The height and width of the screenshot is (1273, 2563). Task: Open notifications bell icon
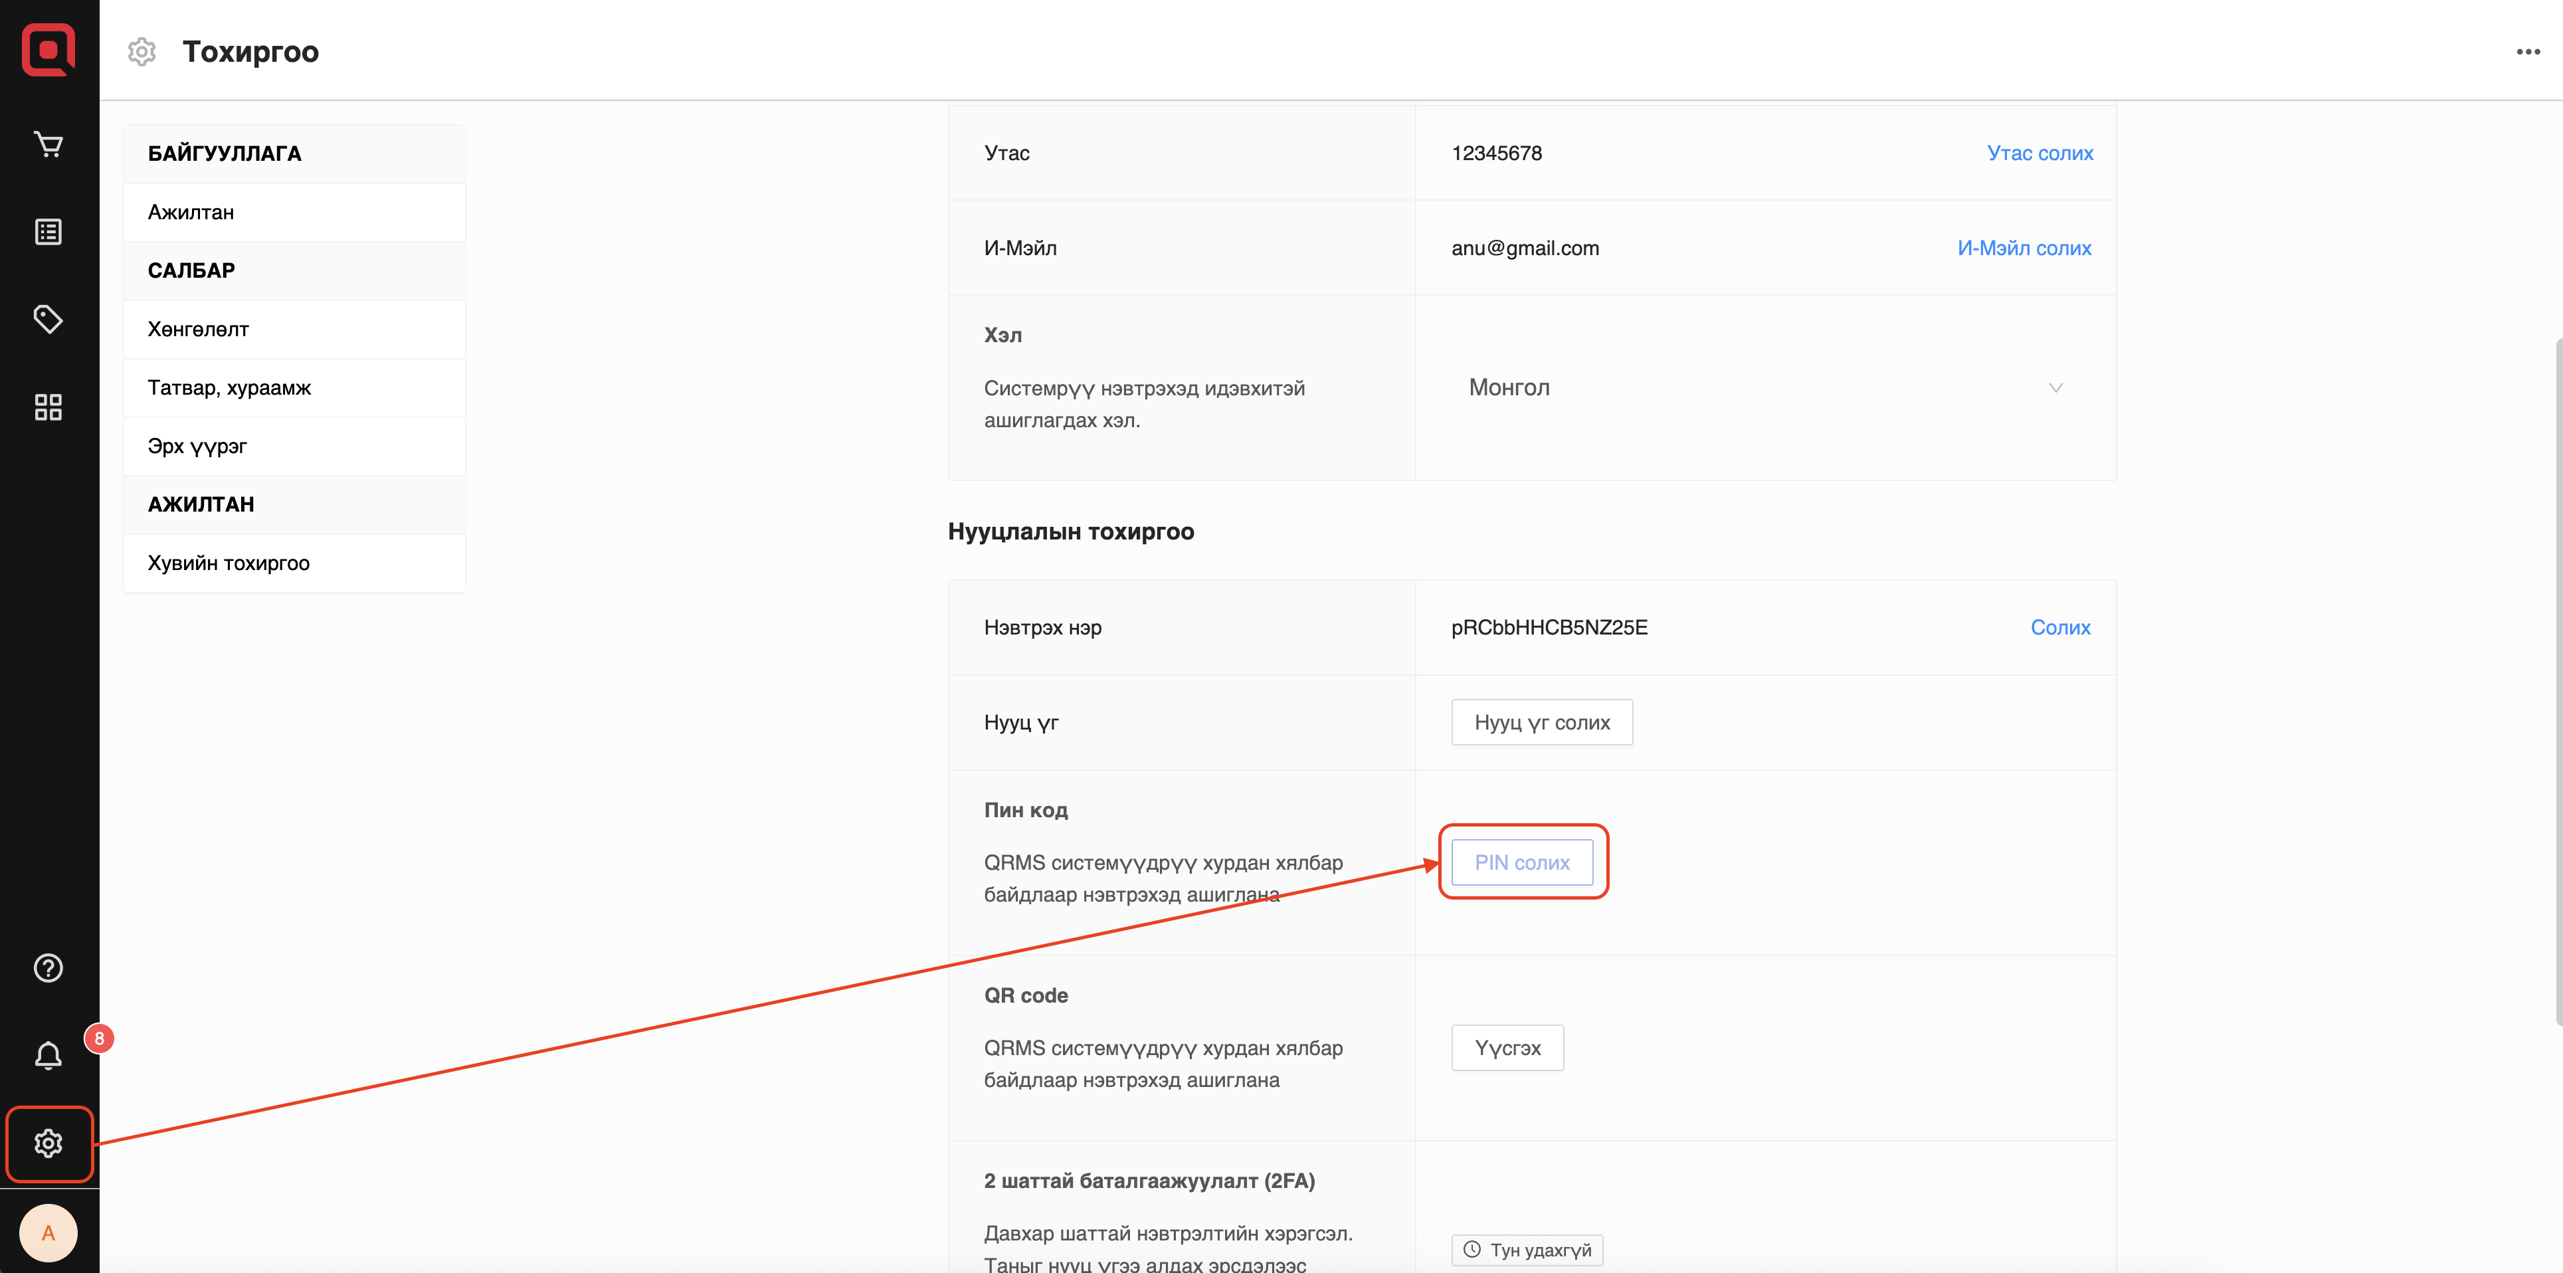point(48,1055)
